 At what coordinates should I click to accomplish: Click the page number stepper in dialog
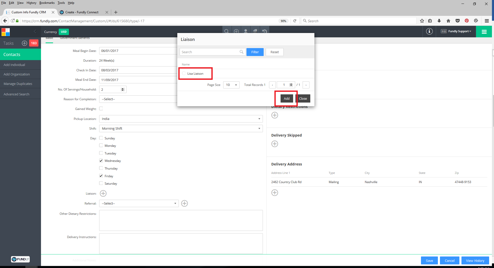291,85
